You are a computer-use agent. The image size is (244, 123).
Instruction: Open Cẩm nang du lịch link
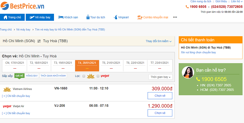[x=201, y=2]
